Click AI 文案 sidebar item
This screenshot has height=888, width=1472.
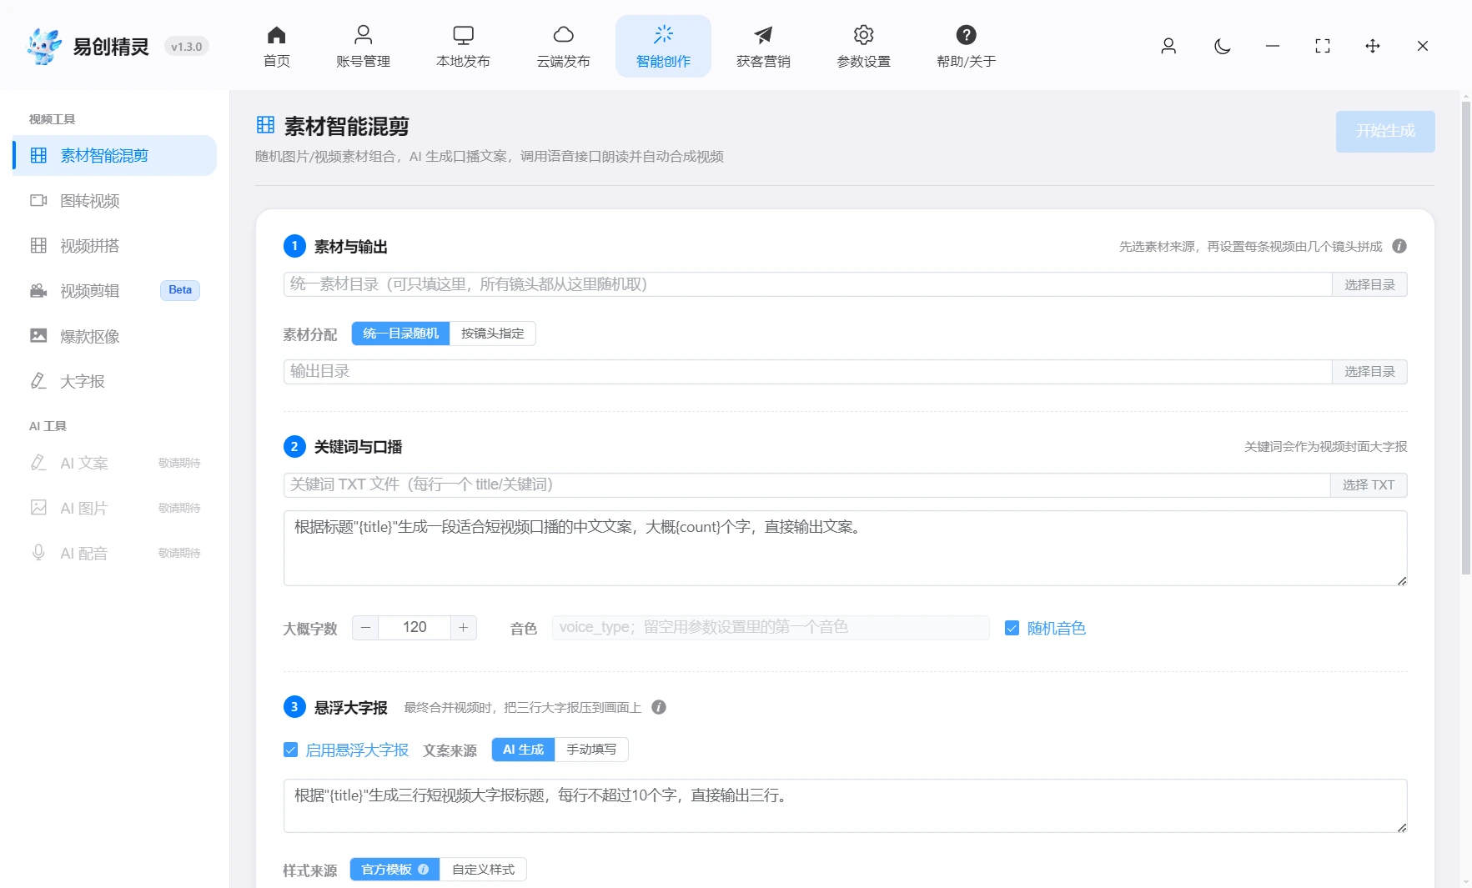tap(115, 463)
